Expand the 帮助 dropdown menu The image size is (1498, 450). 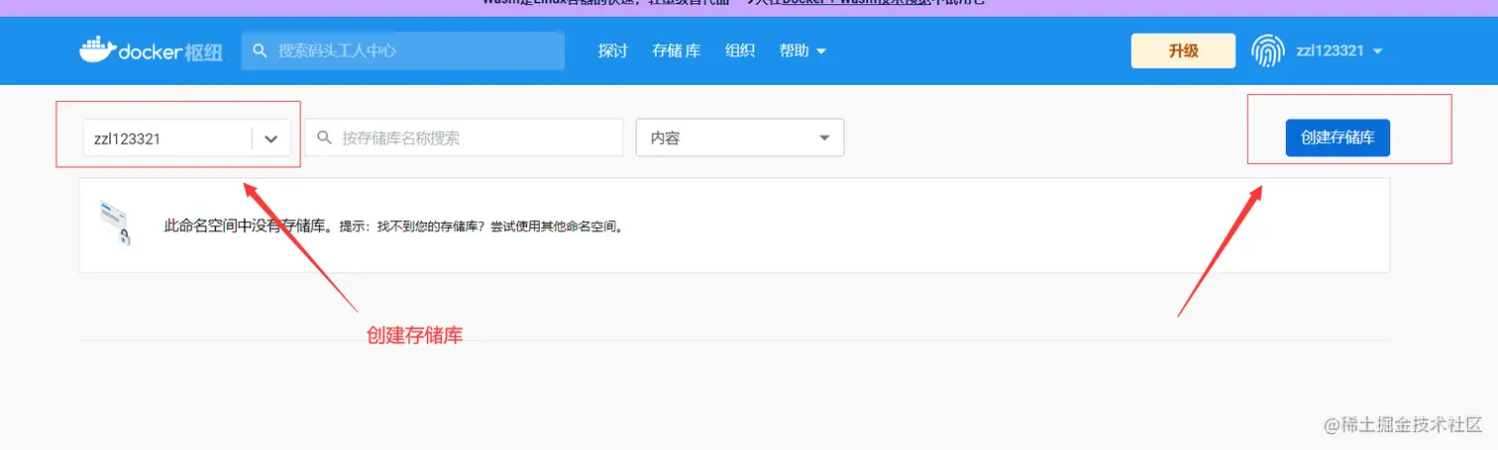coord(802,50)
